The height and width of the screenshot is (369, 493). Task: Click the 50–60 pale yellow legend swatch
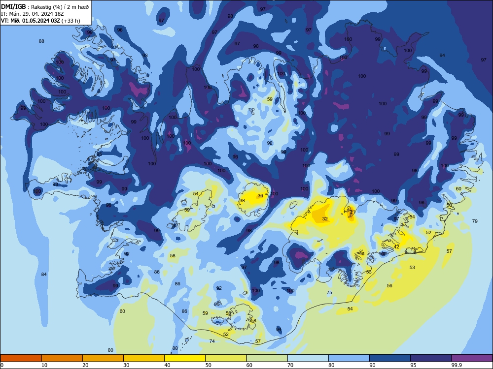(x=226, y=358)
